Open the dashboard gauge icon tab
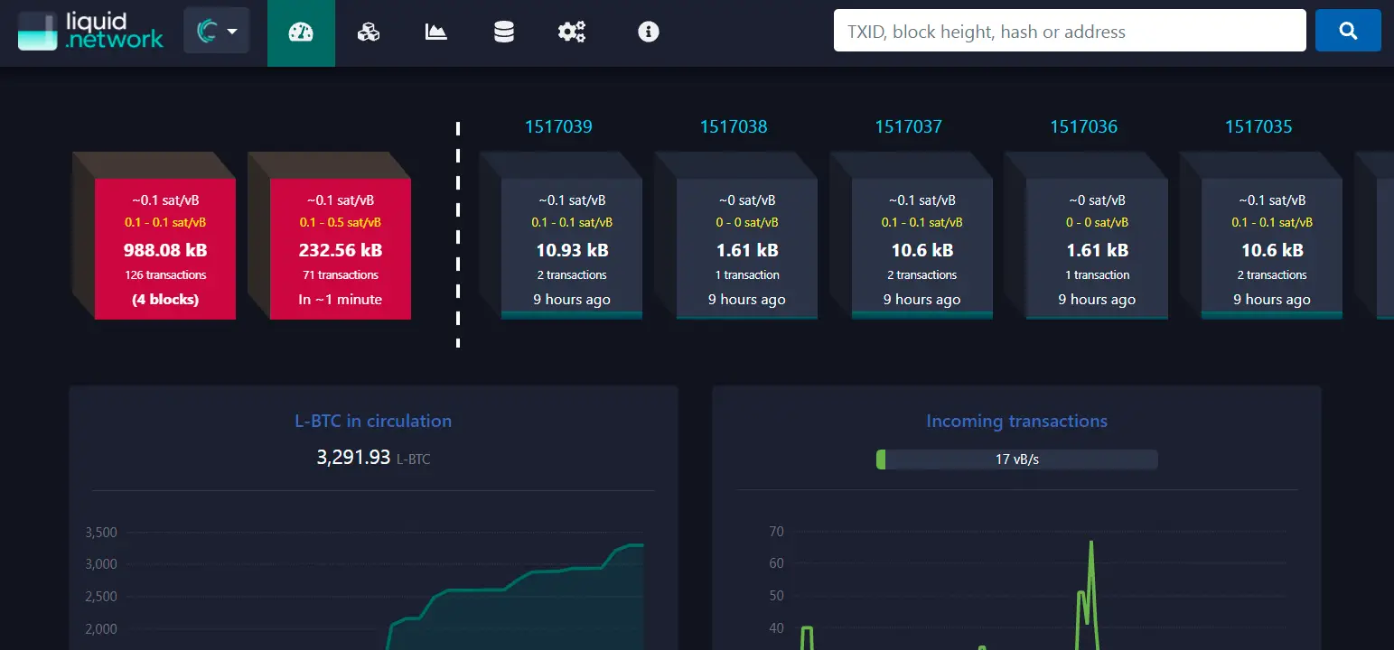1394x650 pixels. [301, 32]
